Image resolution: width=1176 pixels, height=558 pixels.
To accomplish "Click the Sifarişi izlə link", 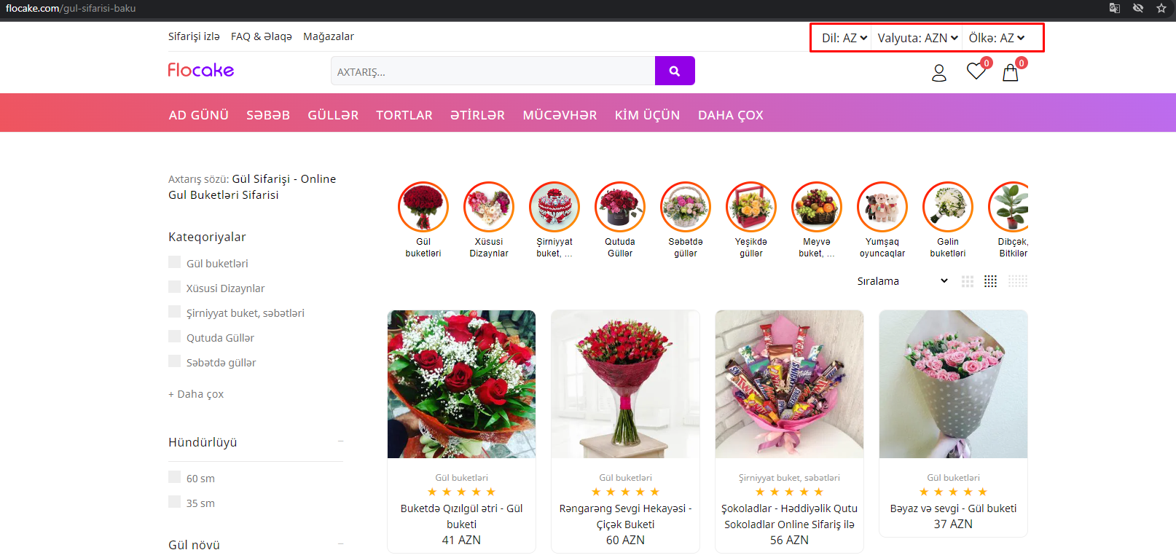I will [x=194, y=36].
